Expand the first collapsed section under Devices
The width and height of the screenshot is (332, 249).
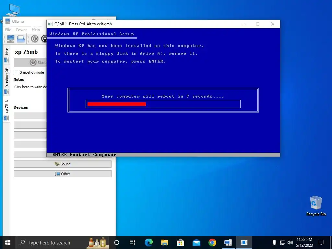(x=30, y=115)
